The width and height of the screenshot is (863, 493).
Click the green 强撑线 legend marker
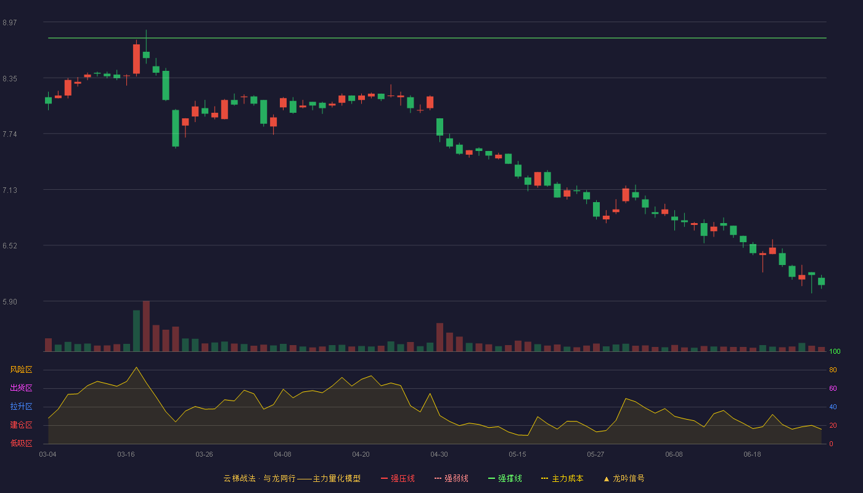[492, 478]
